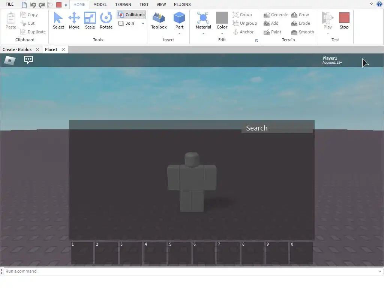
Task: Switch to the MODEL ribbon tab
Action: click(100, 4)
